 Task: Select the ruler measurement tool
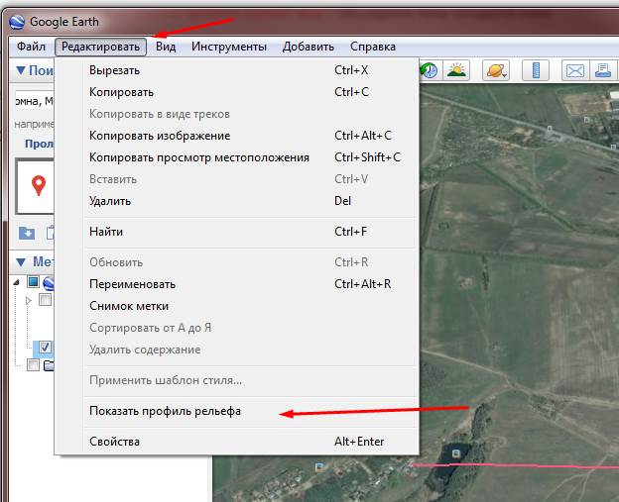(x=535, y=70)
